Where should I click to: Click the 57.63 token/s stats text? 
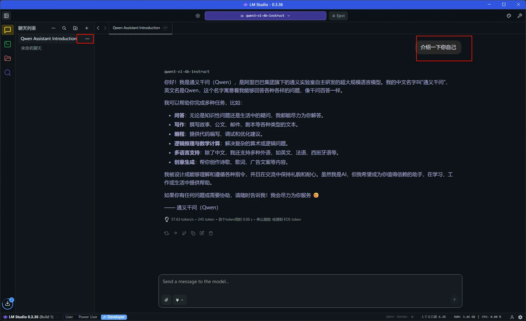(x=182, y=220)
